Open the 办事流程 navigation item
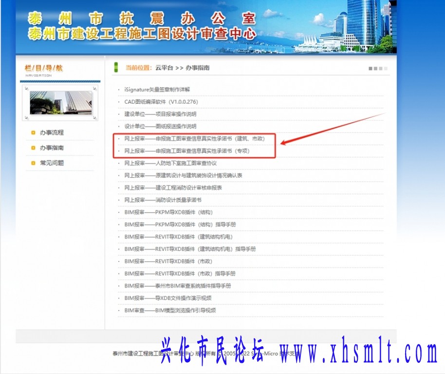This screenshot has width=445, height=374. pyautogui.click(x=52, y=132)
